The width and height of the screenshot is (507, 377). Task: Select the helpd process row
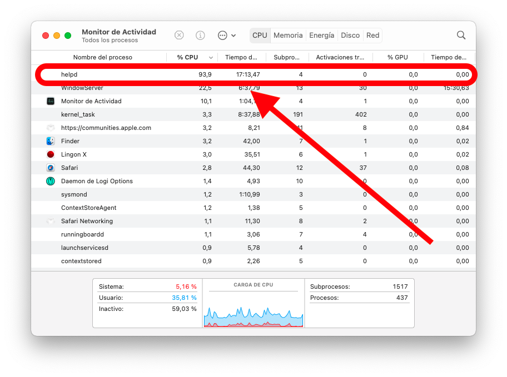click(x=254, y=74)
